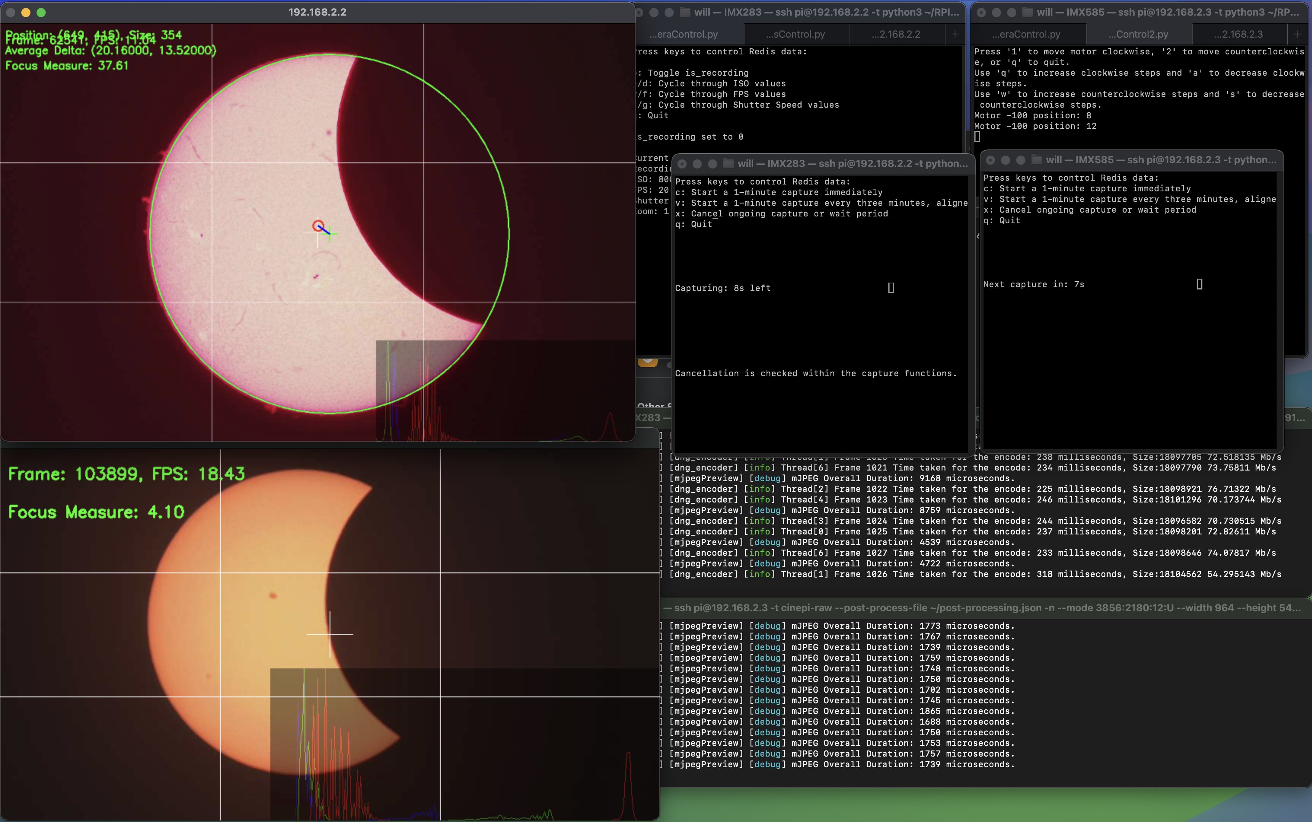Click title of front IMX585 capture terminal
Viewport: 1312px width, 822px height.
point(1161,160)
